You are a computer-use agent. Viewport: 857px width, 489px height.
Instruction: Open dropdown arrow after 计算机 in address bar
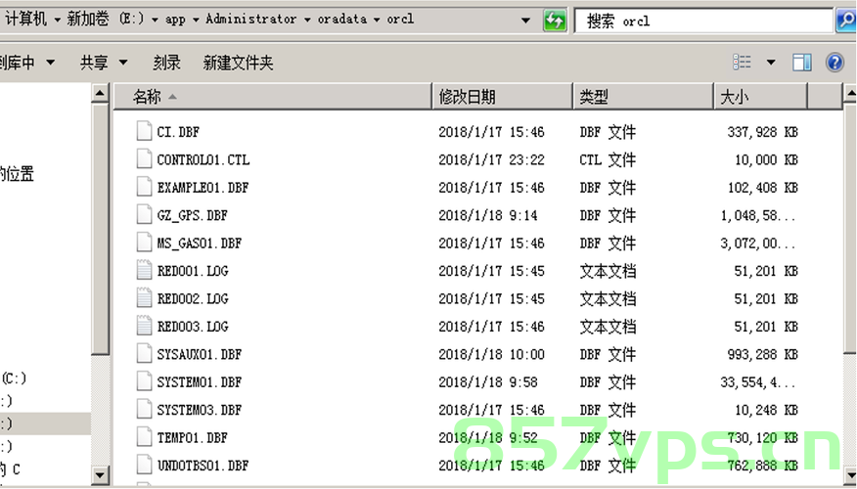(58, 21)
